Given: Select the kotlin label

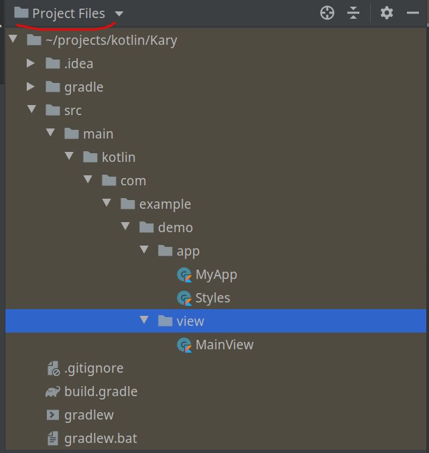Looking at the screenshot, I should [118, 157].
